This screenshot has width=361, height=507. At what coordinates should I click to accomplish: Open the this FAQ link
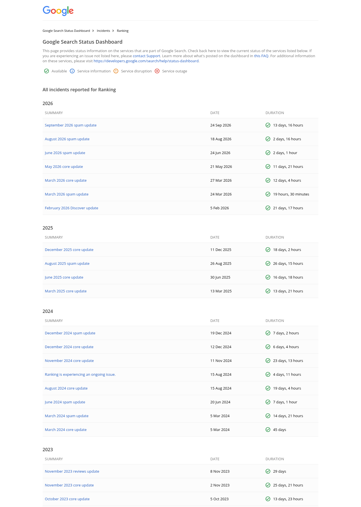click(x=261, y=56)
